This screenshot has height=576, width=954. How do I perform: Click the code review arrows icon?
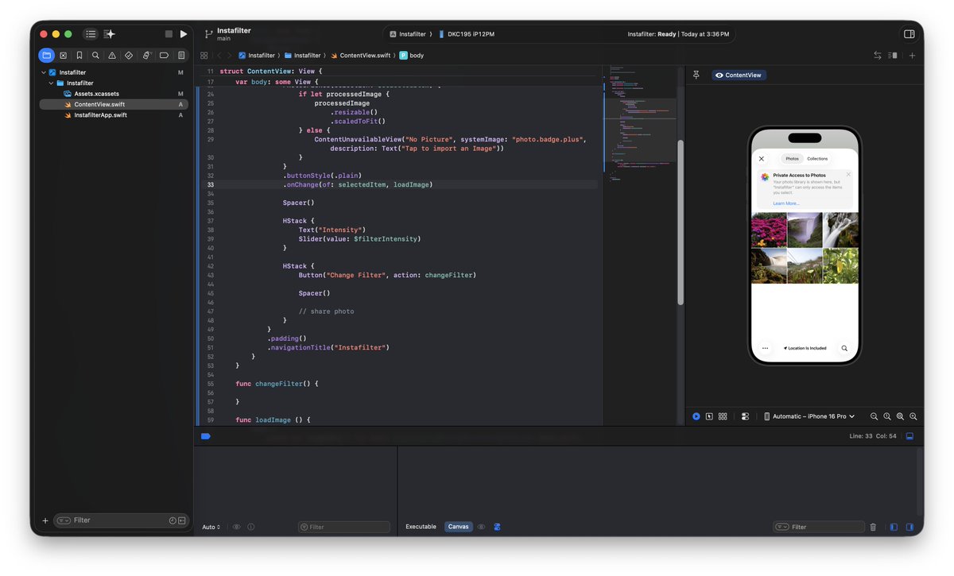point(878,56)
